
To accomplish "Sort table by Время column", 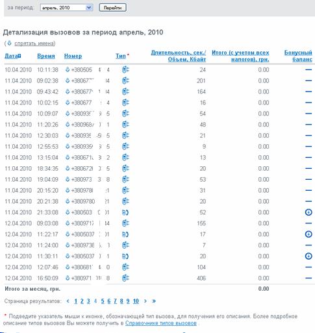I will click(x=46, y=56).
